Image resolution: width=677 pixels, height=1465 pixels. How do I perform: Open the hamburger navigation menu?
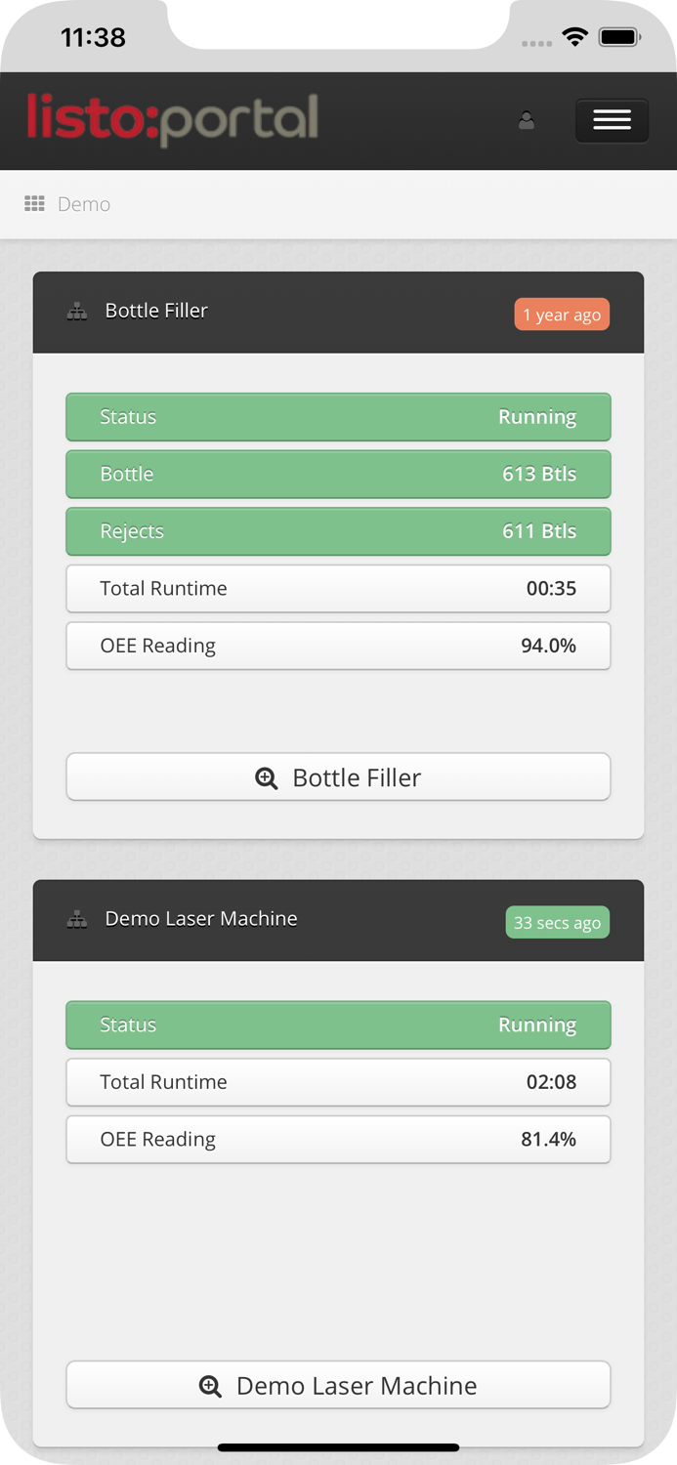click(612, 121)
